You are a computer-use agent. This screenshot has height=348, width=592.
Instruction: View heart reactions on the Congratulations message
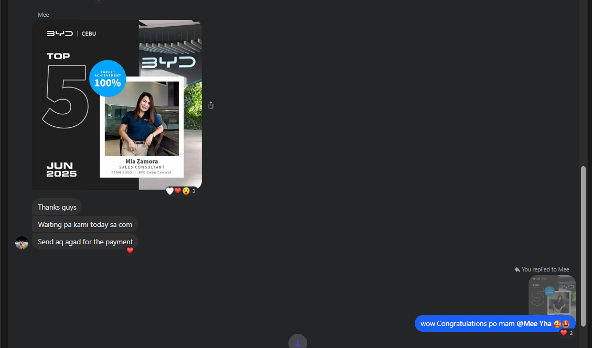pos(566,333)
